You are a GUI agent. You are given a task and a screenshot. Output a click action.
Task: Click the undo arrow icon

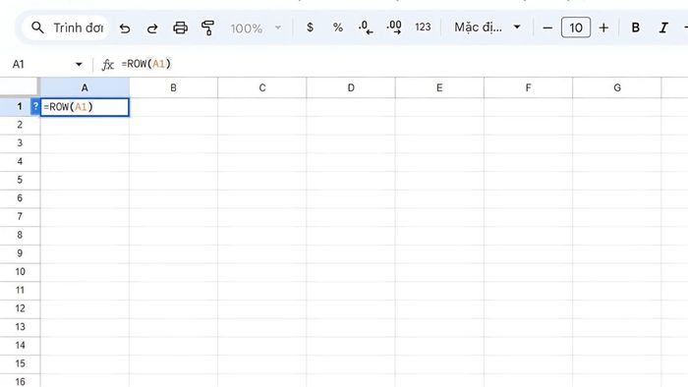(125, 28)
